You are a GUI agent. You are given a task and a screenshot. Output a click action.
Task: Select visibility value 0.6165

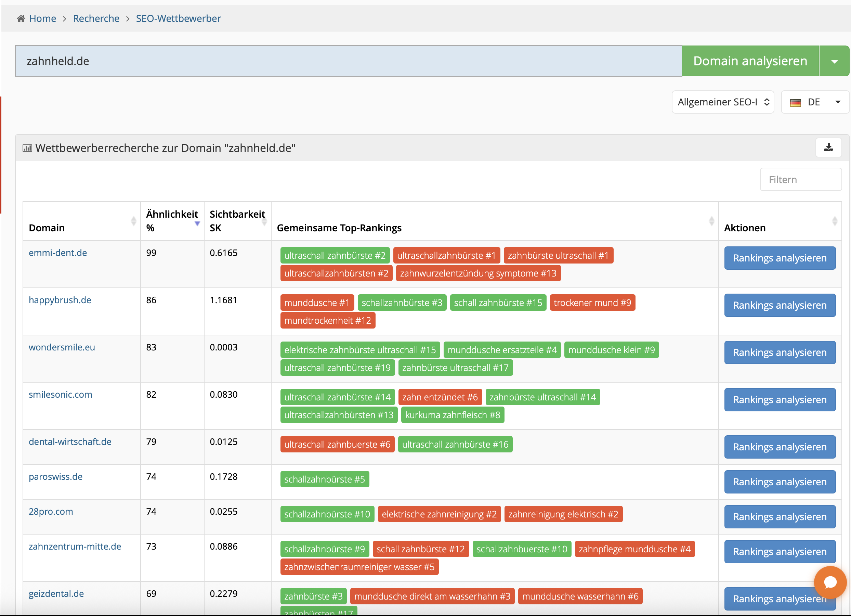pyautogui.click(x=223, y=253)
